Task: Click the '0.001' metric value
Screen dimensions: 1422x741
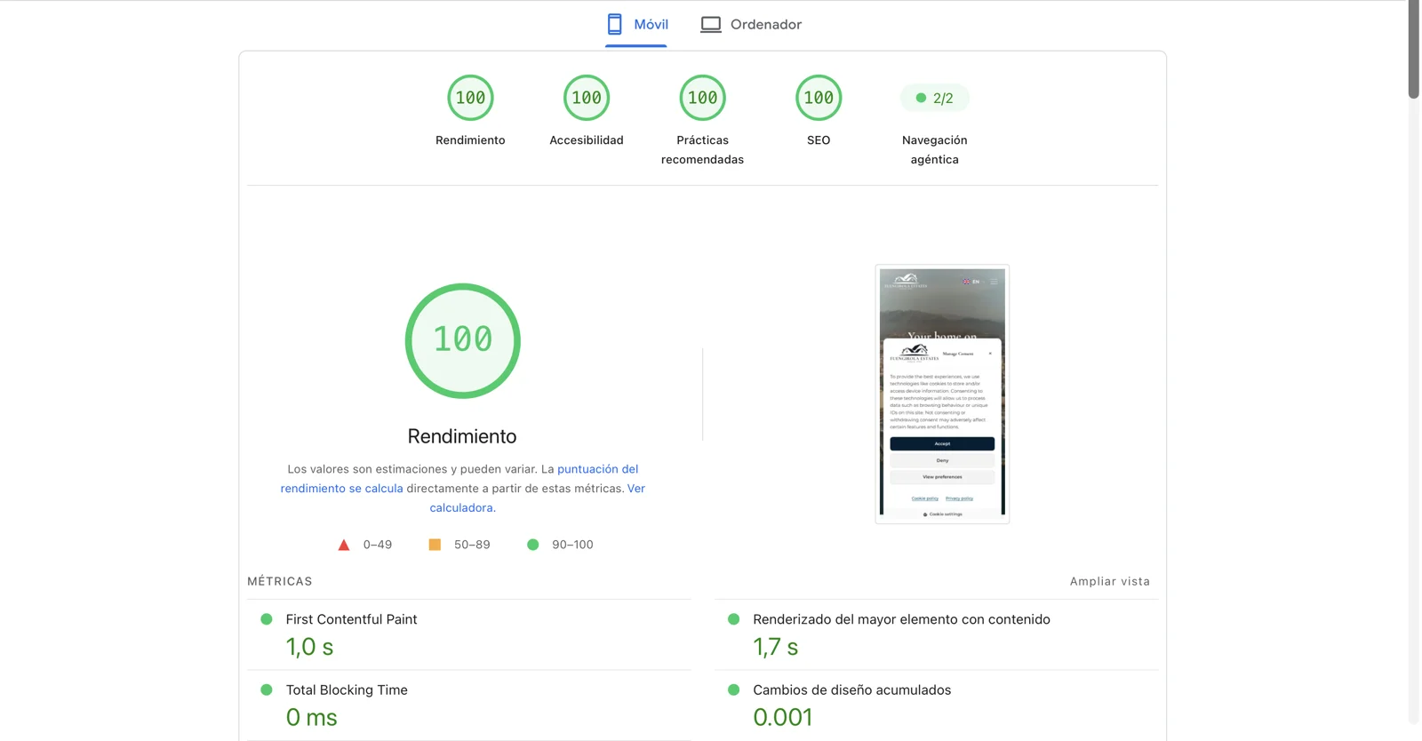Action: (783, 717)
